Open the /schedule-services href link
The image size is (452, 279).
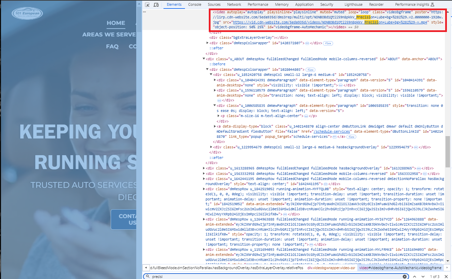pyautogui.click(x=332, y=131)
